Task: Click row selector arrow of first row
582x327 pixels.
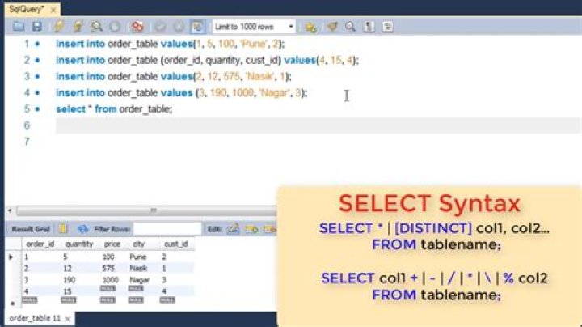Action: 11,257
